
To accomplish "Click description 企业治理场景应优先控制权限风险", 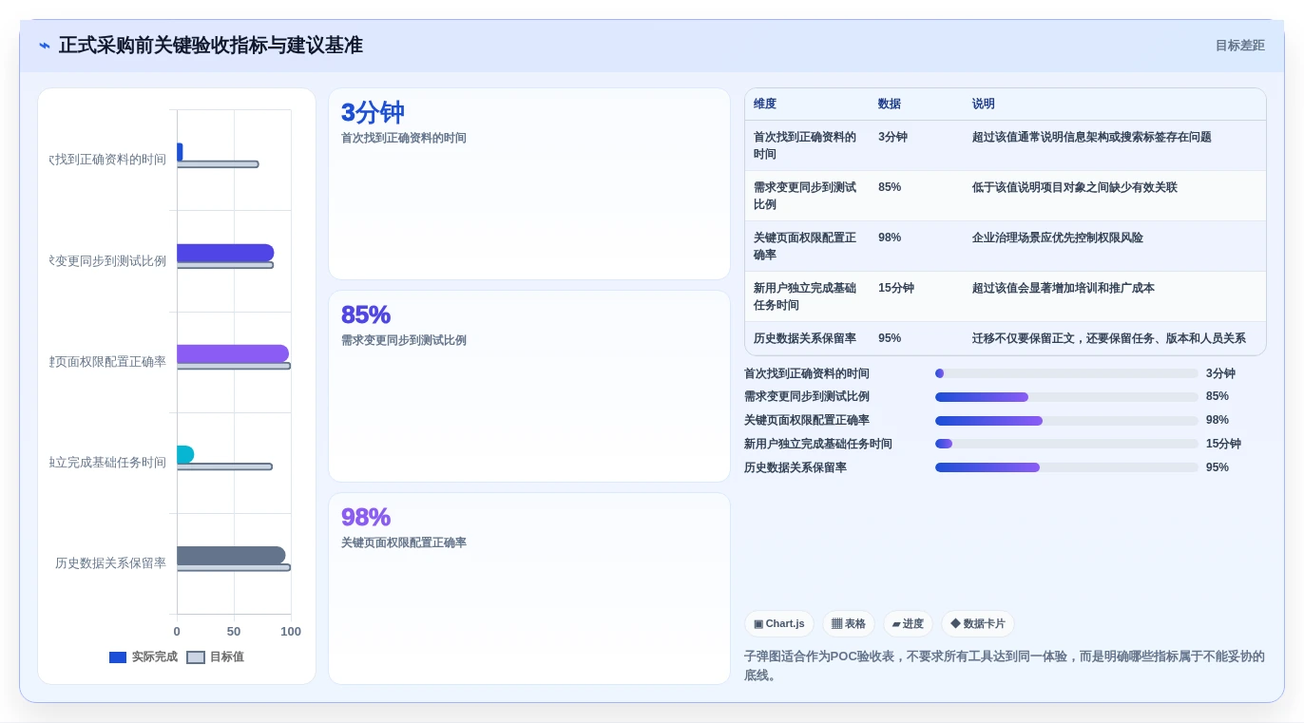I will [x=1058, y=238].
